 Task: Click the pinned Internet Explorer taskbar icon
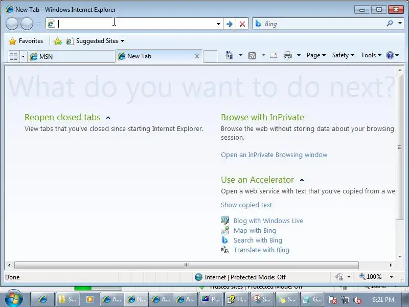(42, 299)
